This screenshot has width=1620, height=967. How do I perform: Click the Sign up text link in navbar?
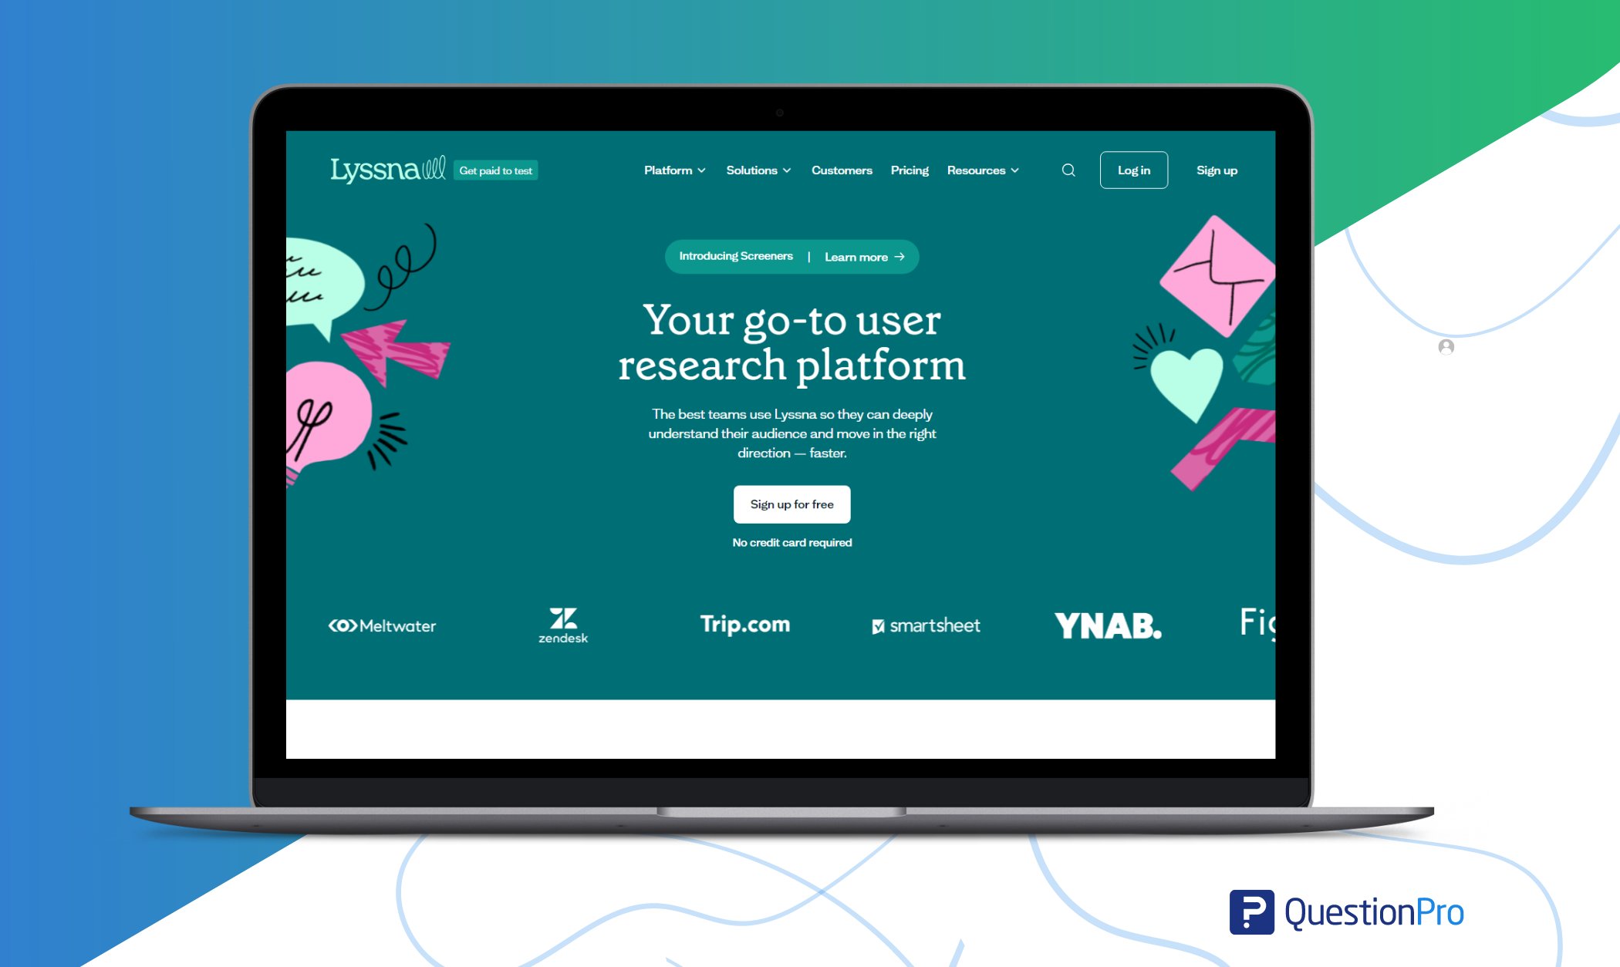coord(1217,169)
